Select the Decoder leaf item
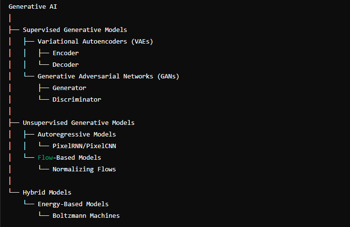This screenshot has width=350, height=227. coord(66,65)
